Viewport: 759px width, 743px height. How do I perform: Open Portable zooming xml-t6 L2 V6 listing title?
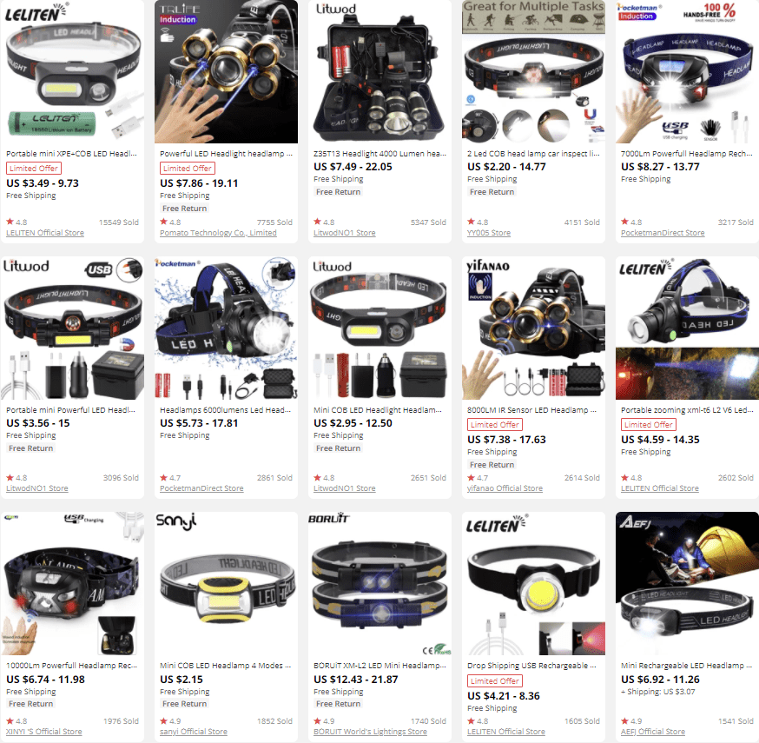point(687,410)
